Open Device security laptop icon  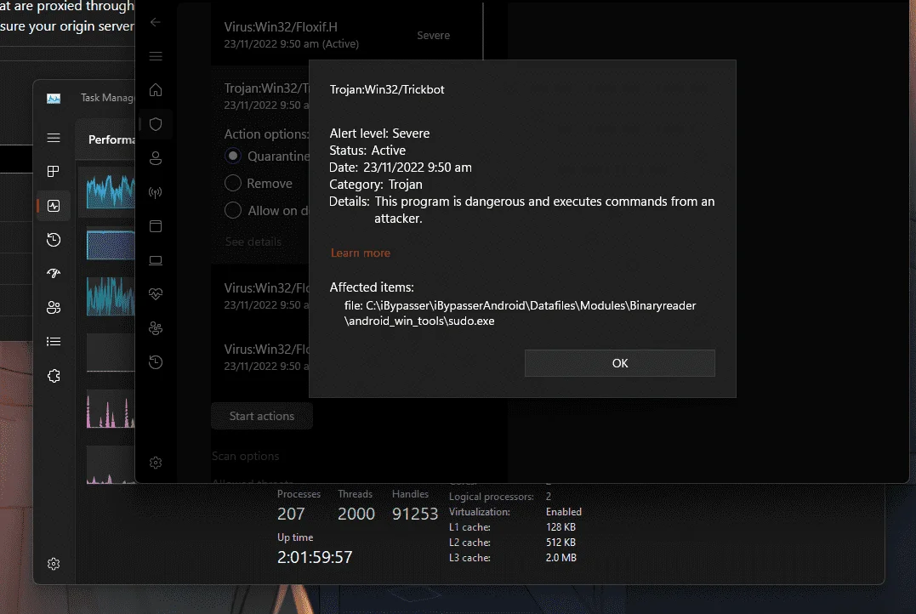156,260
